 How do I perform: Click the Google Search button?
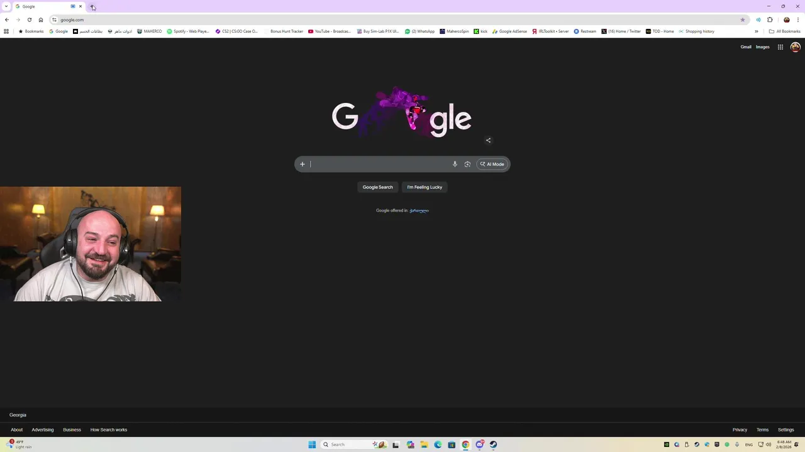click(377, 187)
